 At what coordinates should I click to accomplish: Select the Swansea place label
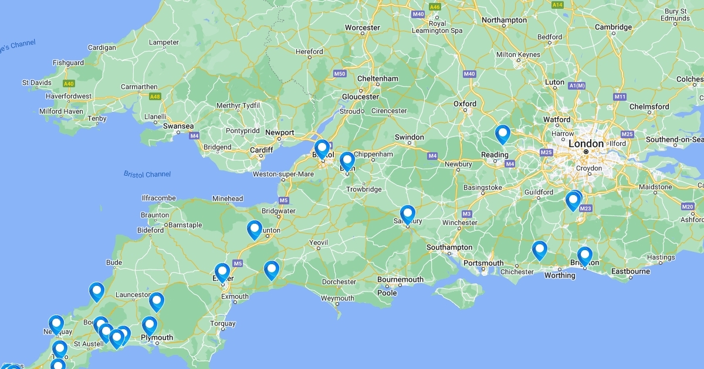coord(178,126)
